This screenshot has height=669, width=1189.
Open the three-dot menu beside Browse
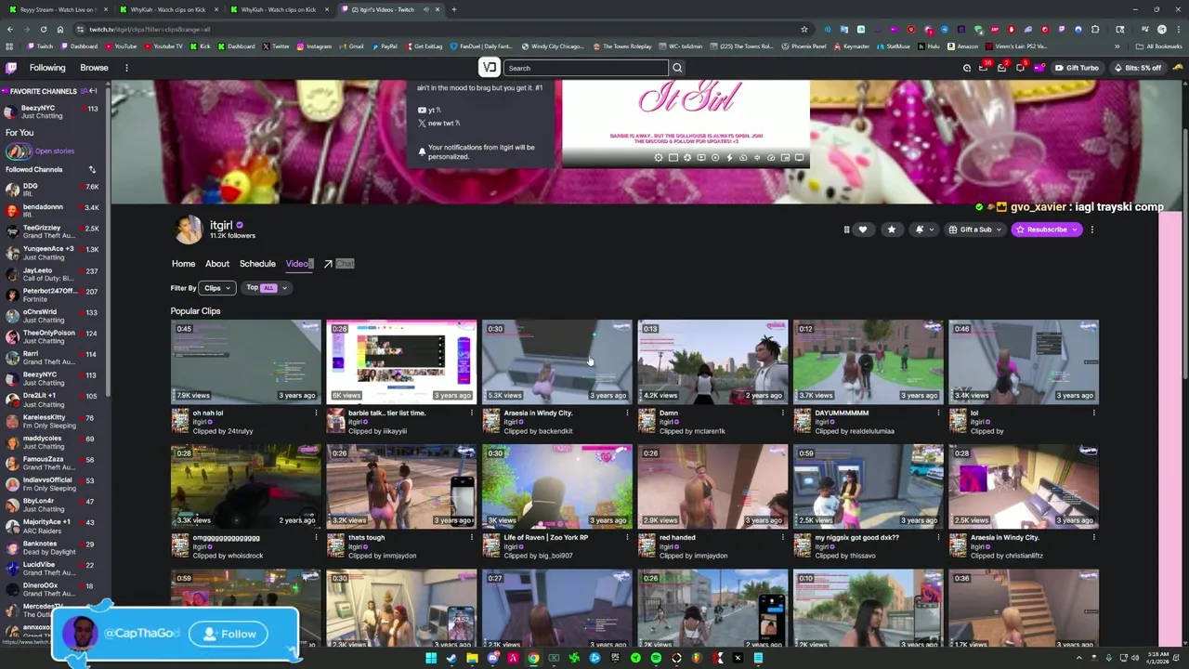(126, 68)
